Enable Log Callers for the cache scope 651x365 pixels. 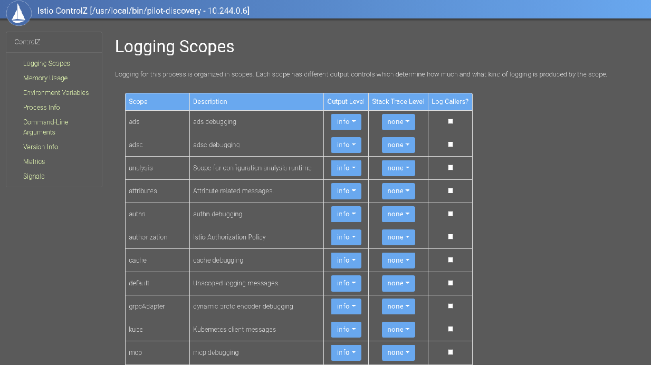point(449,260)
